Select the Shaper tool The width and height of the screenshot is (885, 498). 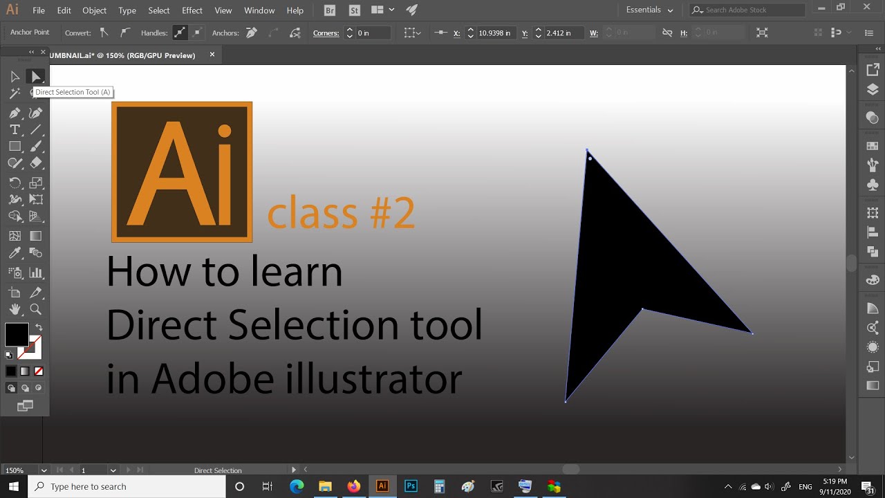(15, 163)
